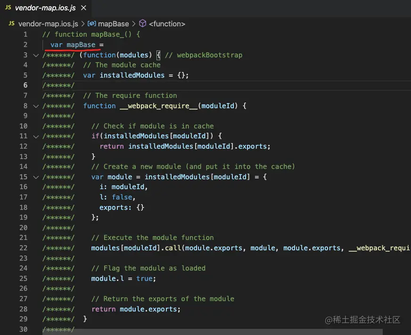Click '// Create a new module' comment

pos(136,167)
